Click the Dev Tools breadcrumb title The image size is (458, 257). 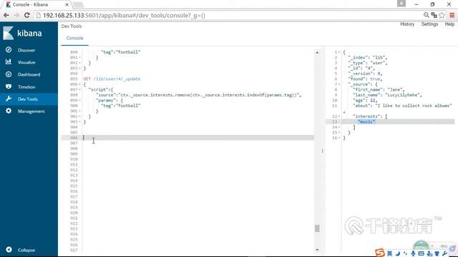(x=72, y=26)
